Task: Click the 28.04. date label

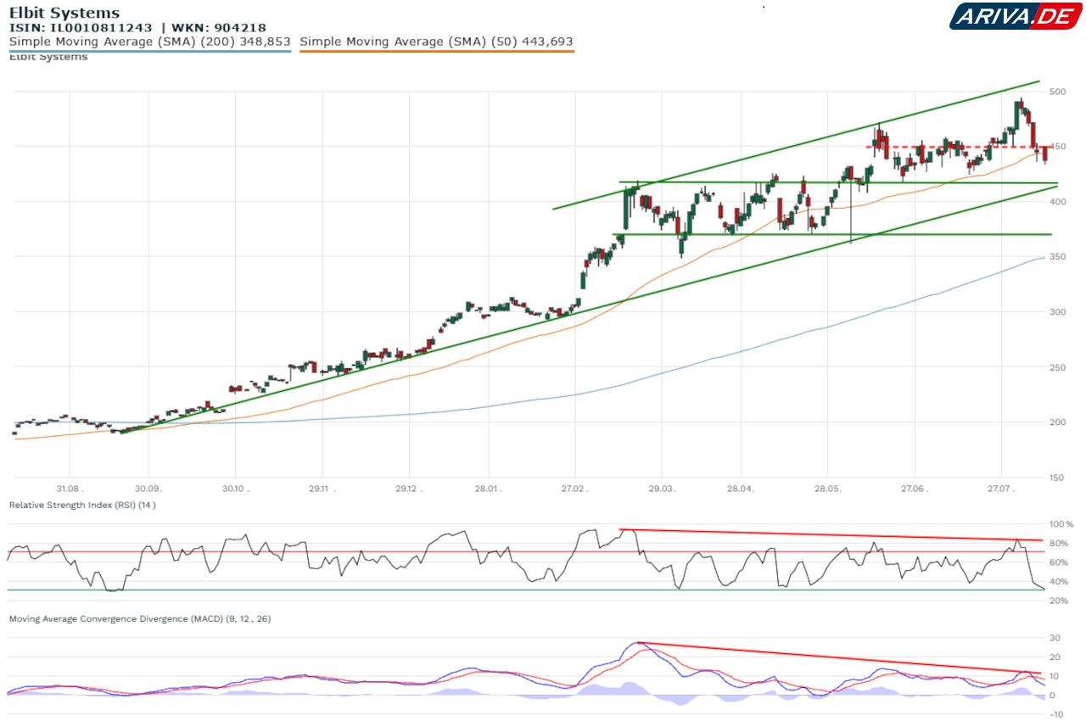Action: click(741, 488)
